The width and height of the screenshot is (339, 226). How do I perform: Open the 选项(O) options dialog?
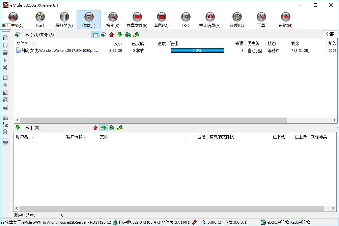(x=237, y=20)
